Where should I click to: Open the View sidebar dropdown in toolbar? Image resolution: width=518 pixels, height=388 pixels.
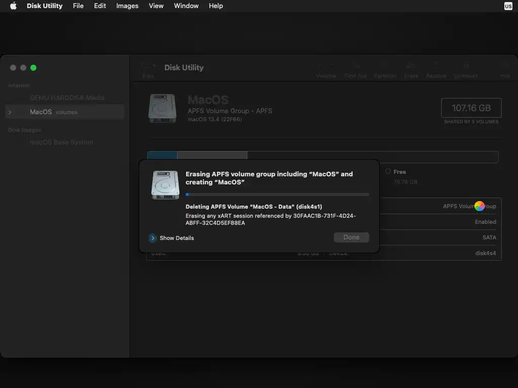[148, 66]
